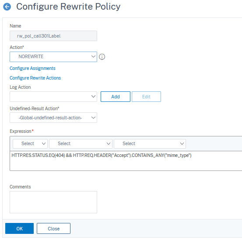Open the middle Select expression dropdown
242x240 pixels.
[81, 144]
